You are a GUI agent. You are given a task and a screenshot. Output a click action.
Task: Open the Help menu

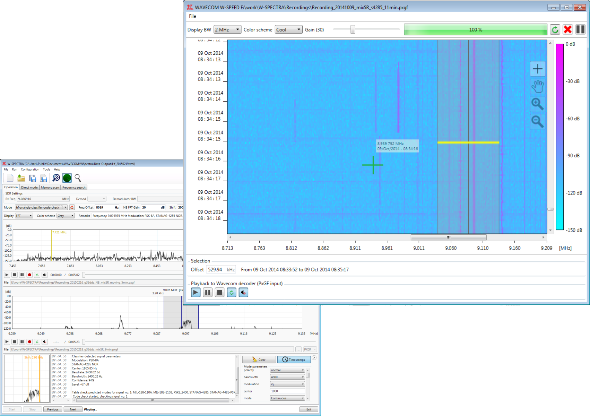(57, 170)
